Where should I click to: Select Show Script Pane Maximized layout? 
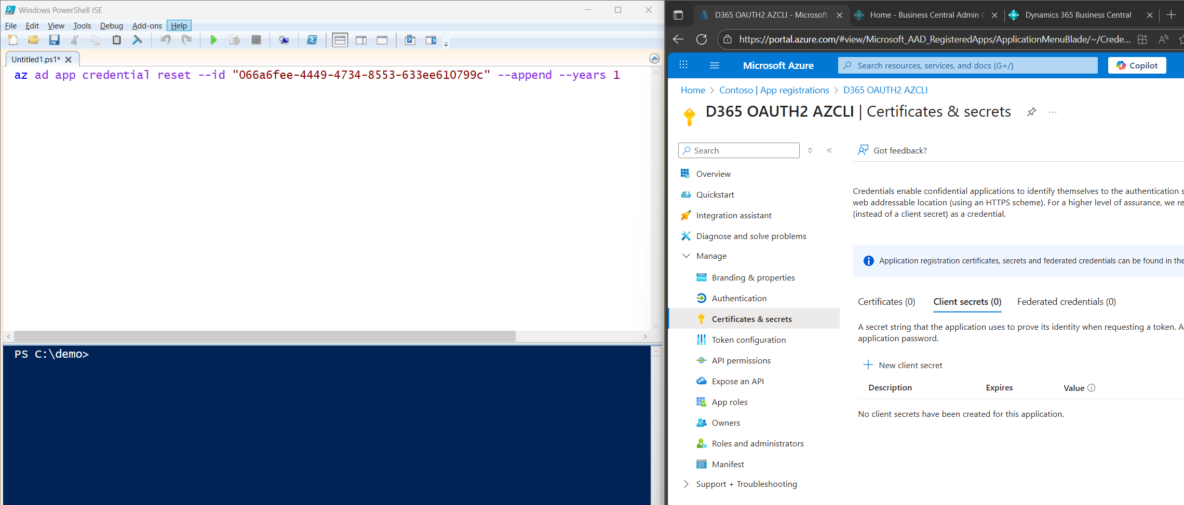click(x=382, y=40)
